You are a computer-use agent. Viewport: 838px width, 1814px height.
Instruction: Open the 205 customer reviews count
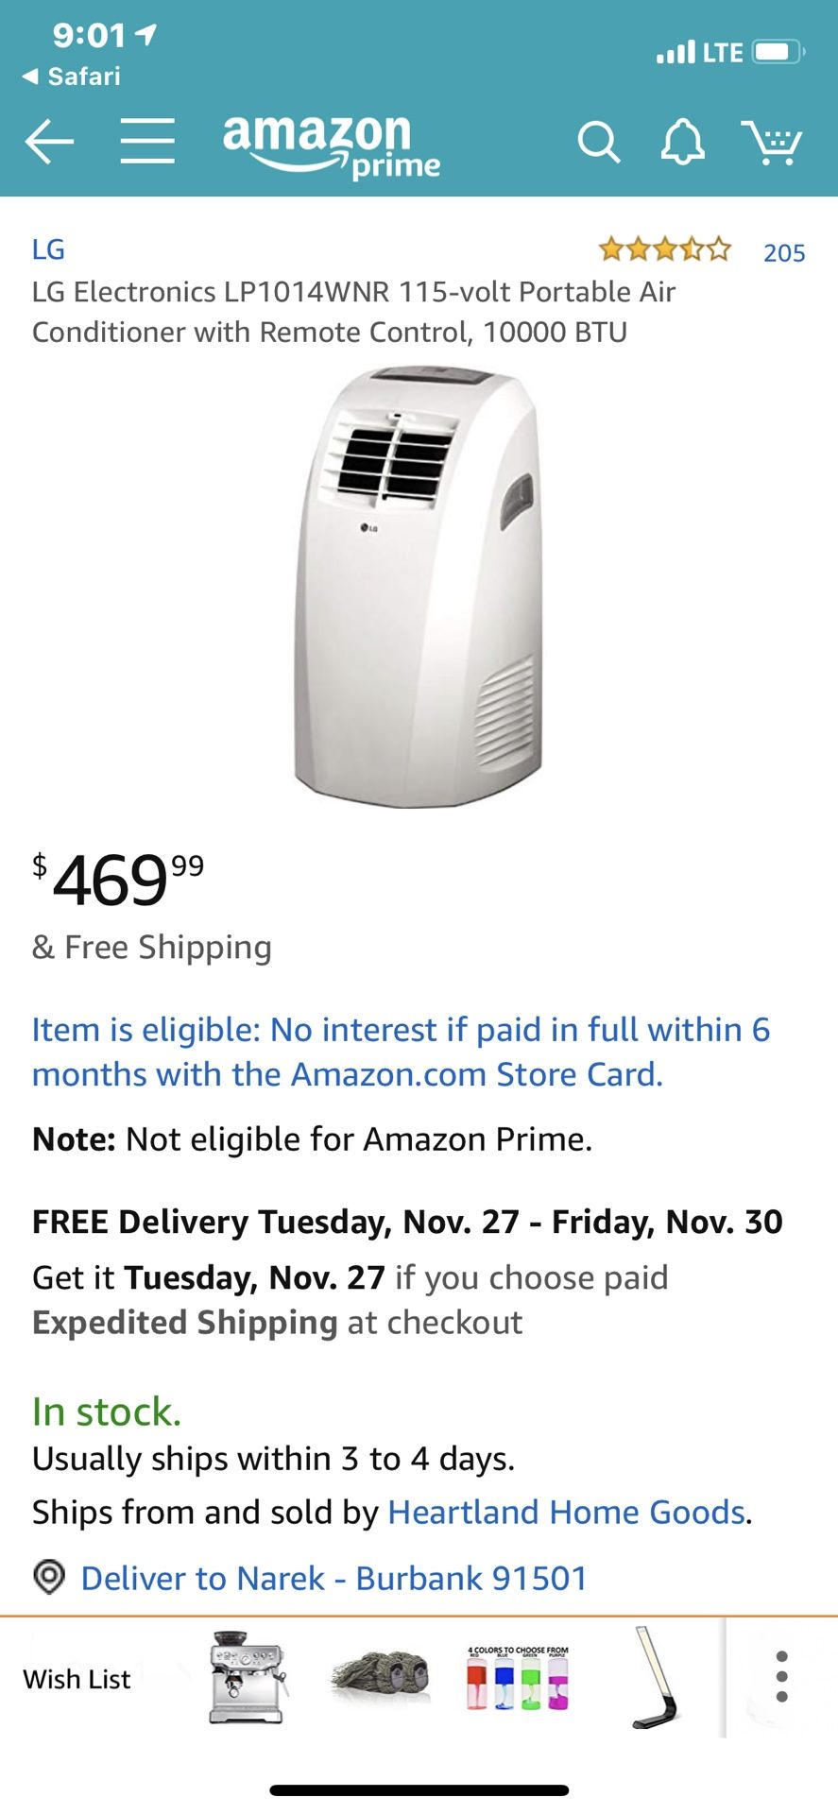784,253
